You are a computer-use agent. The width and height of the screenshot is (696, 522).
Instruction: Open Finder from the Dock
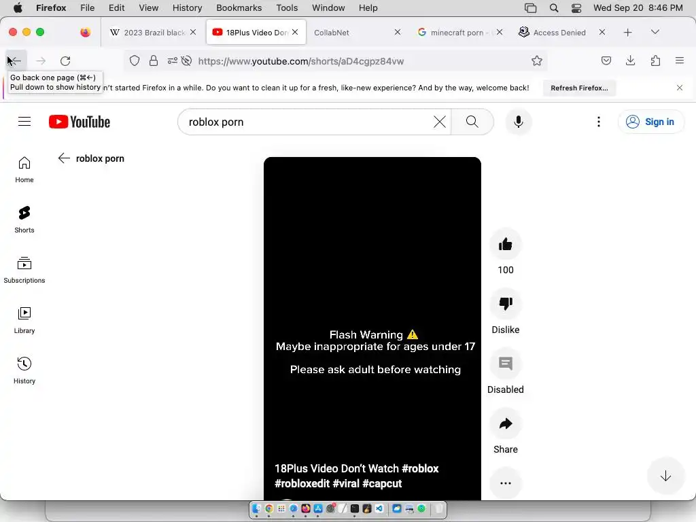coord(256,508)
